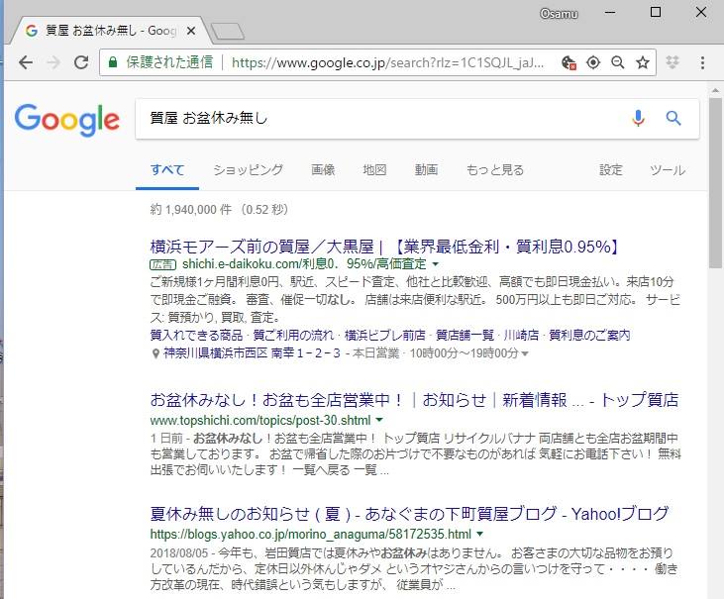The height and width of the screenshot is (599, 724).
Task: Expand dropdown arrow next to blogs.yahoo.co.jp URL
Action: pos(479,534)
